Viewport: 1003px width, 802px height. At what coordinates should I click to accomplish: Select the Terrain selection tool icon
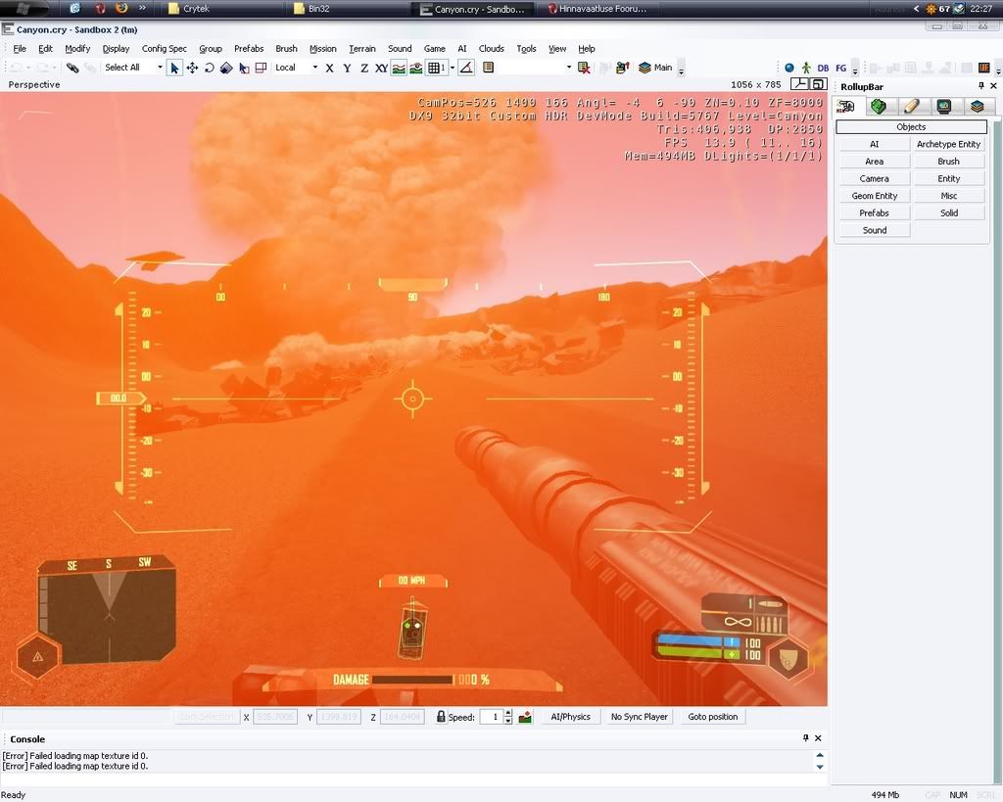[244, 68]
